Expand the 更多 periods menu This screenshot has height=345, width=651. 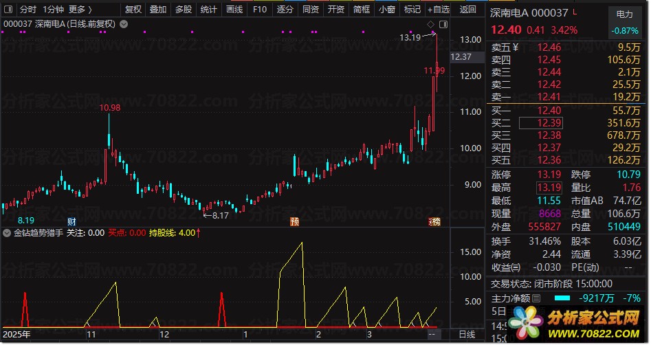coord(80,9)
